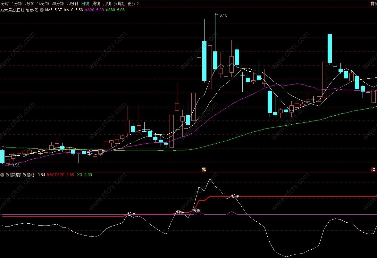Viewport: 377px width, 258px height.
Task: Open dropdown beside 妖股跟踪 indicator name
Action: (x=2, y=175)
